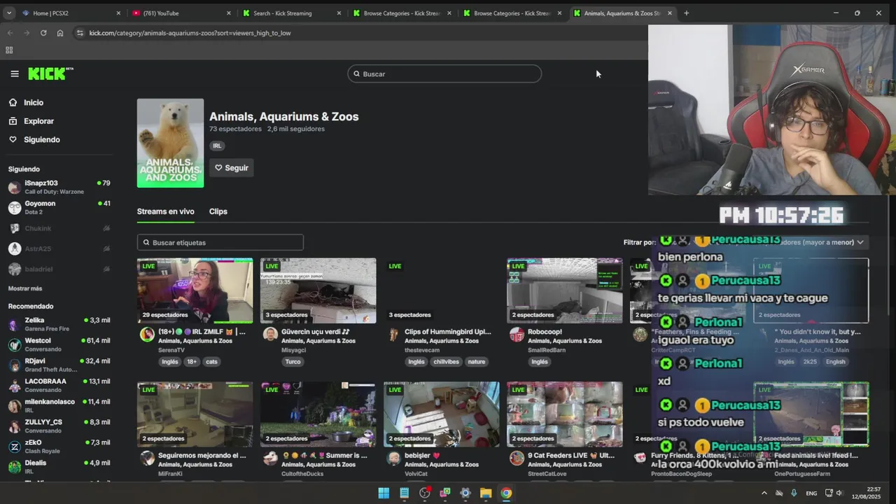The height and width of the screenshot is (504, 896).
Task: Open recommended channel ZULLYY_CS
Action: tap(59, 426)
